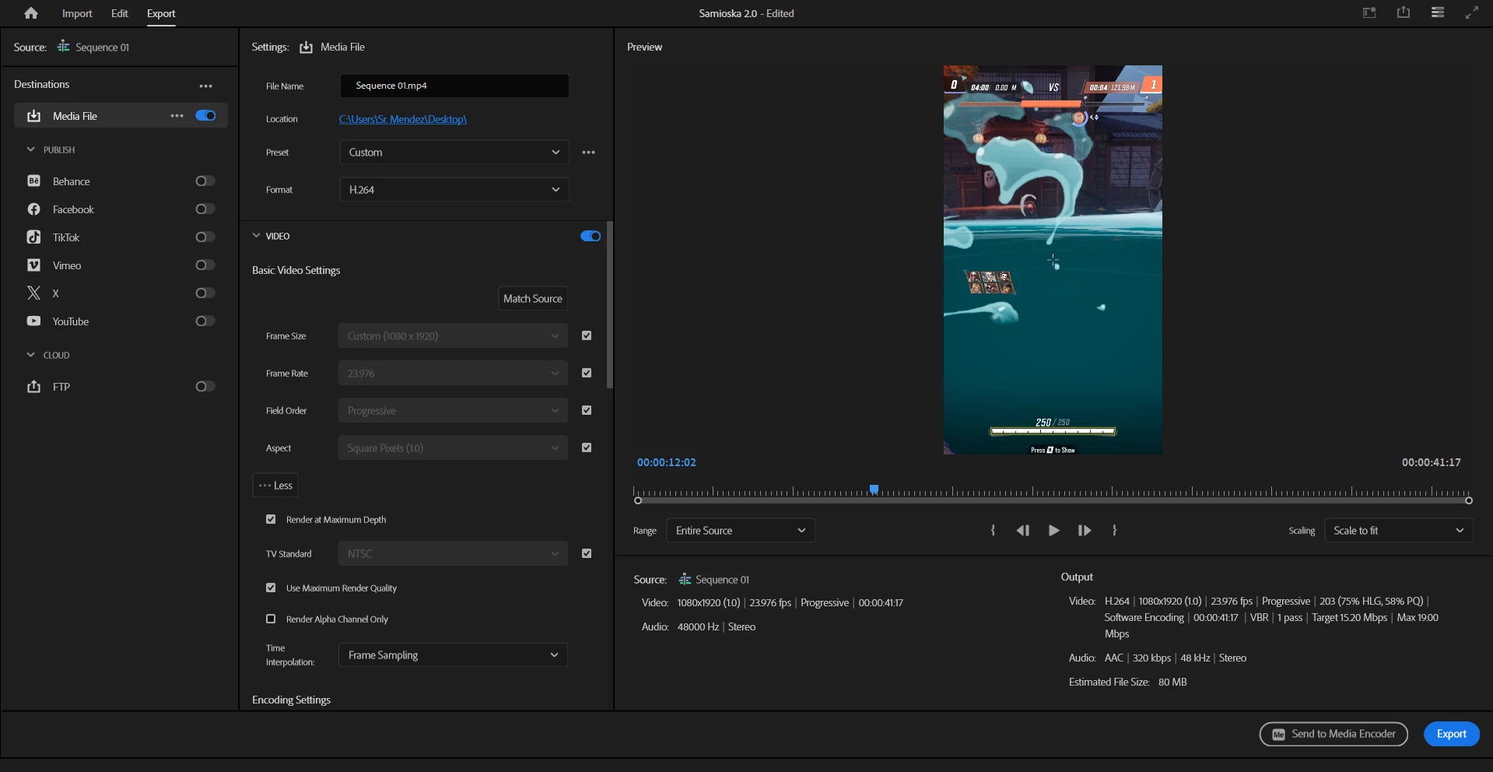
Task: Uncheck Frame Size match source checkbox
Action: (x=587, y=336)
